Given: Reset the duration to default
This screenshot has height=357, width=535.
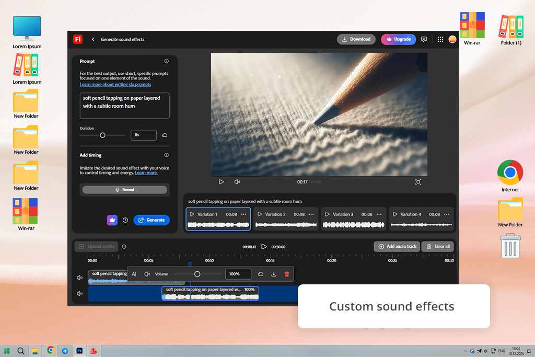Looking at the screenshot, I should (x=165, y=135).
